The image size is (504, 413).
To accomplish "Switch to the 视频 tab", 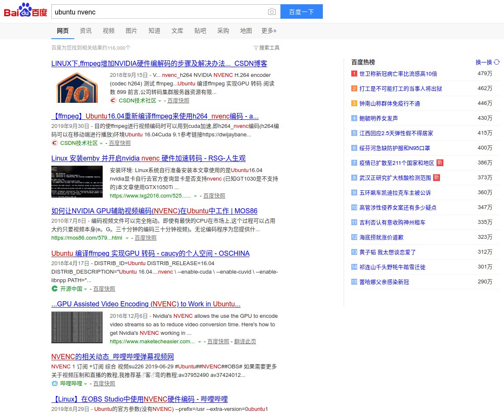I will coord(109,31).
